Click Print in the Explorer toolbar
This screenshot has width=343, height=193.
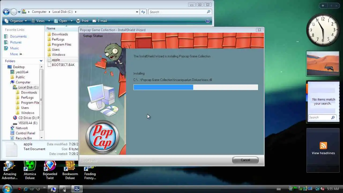point(83,21)
